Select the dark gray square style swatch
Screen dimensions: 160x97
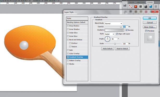point(140,7)
